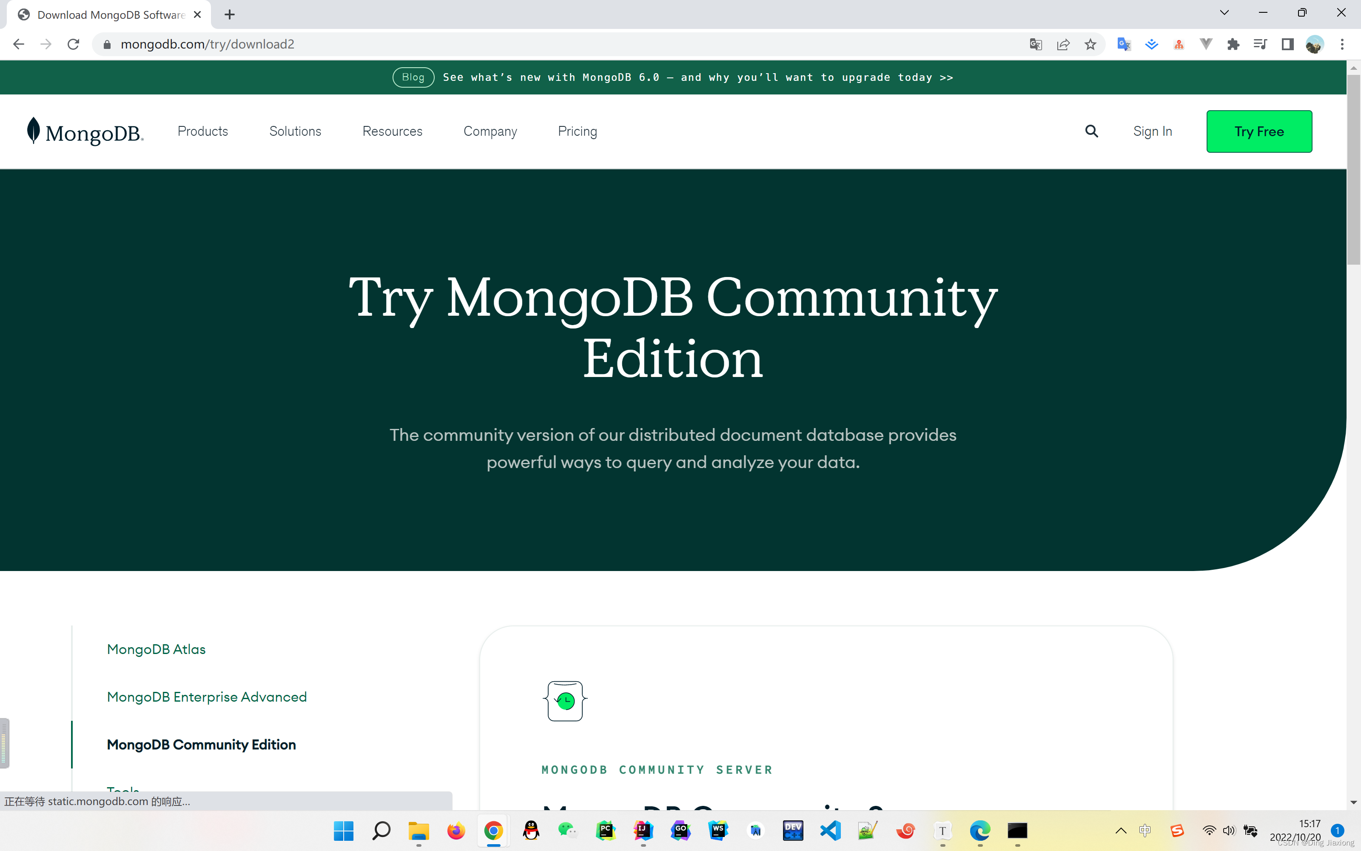Image resolution: width=1361 pixels, height=851 pixels.
Task: Open IntelliJ IDEA from the taskbar
Action: [x=643, y=830]
